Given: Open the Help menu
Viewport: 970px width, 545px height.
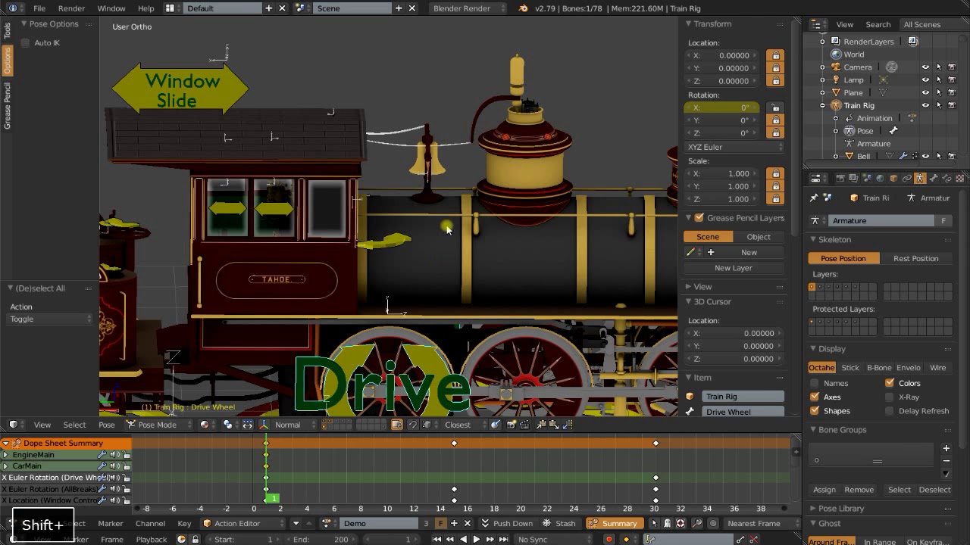Looking at the screenshot, I should point(145,8).
